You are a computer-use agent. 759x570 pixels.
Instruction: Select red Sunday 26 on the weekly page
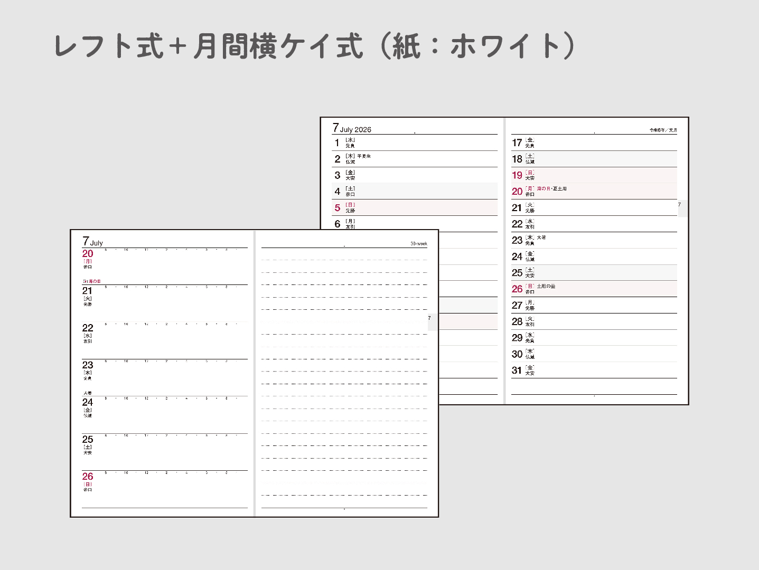coord(88,477)
